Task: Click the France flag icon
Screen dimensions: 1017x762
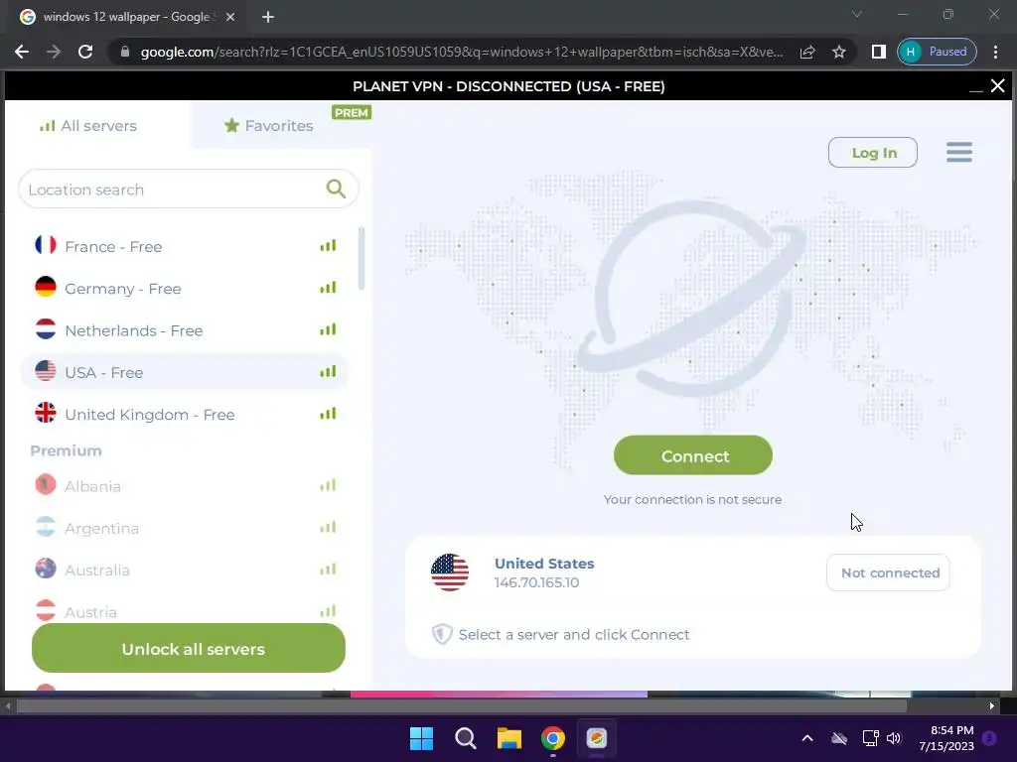Action: coord(46,245)
